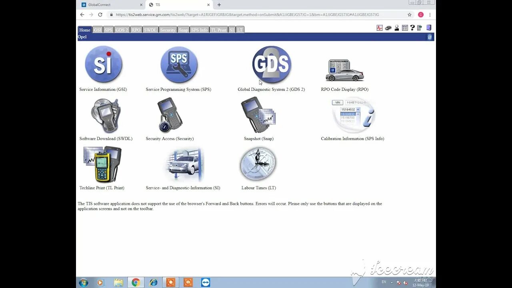This screenshot has width=512, height=288.
Task: Click the Snapshot (Snap) label
Action: click(x=259, y=138)
